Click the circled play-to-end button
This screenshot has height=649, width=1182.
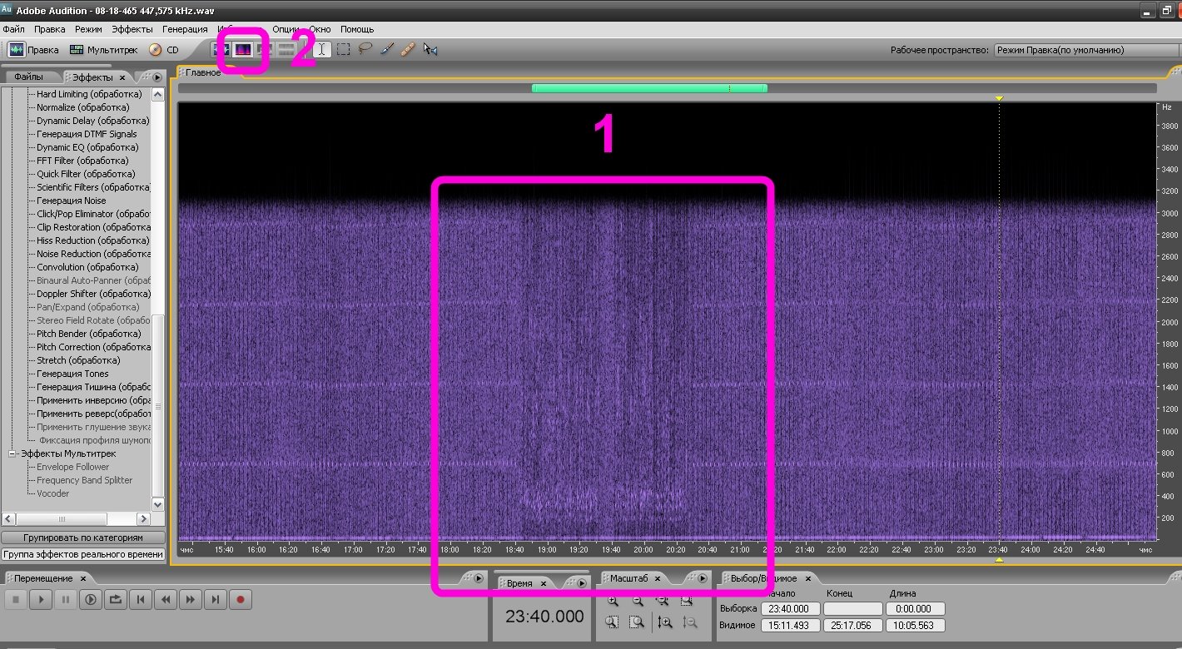tap(91, 599)
